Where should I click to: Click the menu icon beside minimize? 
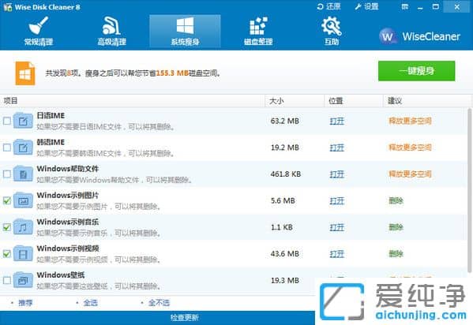tap(405, 6)
